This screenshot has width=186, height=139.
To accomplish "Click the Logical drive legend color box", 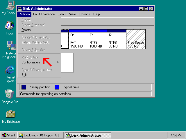I will (57, 87).
